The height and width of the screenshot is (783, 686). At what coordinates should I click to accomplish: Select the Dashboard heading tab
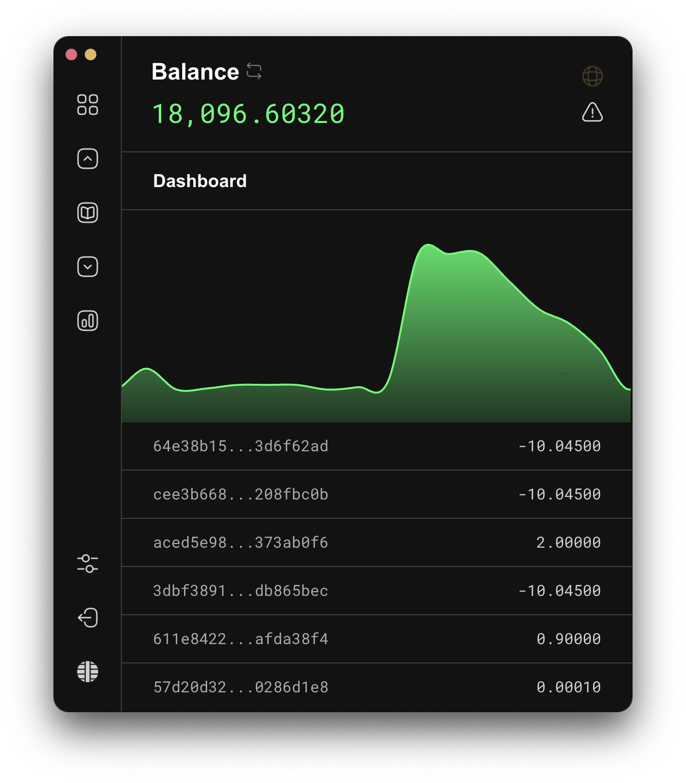pos(200,181)
